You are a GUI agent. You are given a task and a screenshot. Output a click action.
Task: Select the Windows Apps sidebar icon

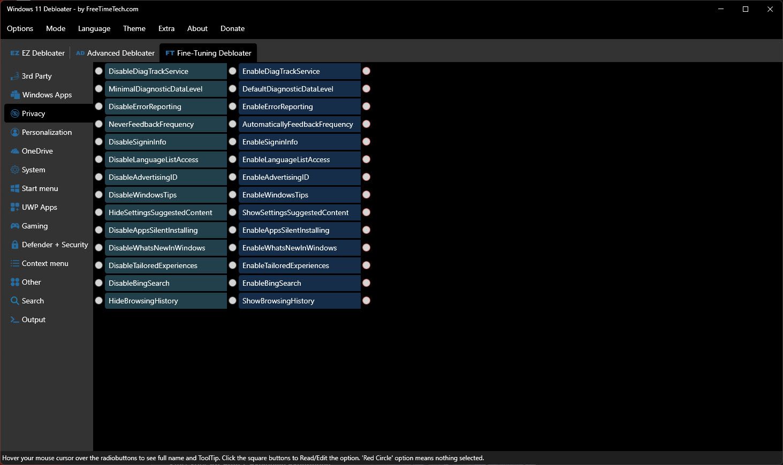click(15, 95)
